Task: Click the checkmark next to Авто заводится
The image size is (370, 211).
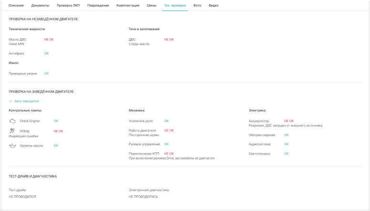Action: [11, 101]
